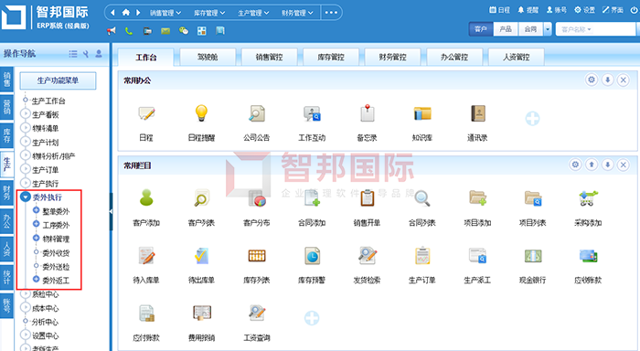The image size is (640, 351).
Task: Select 委外收货 in tree
Action: pyautogui.click(x=56, y=253)
